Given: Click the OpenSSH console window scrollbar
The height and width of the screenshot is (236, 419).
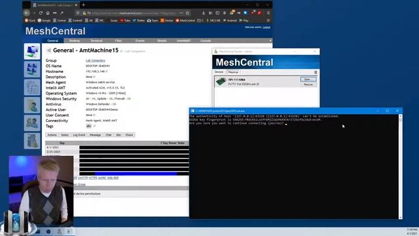Looking at the screenshot, I should click(400, 167).
